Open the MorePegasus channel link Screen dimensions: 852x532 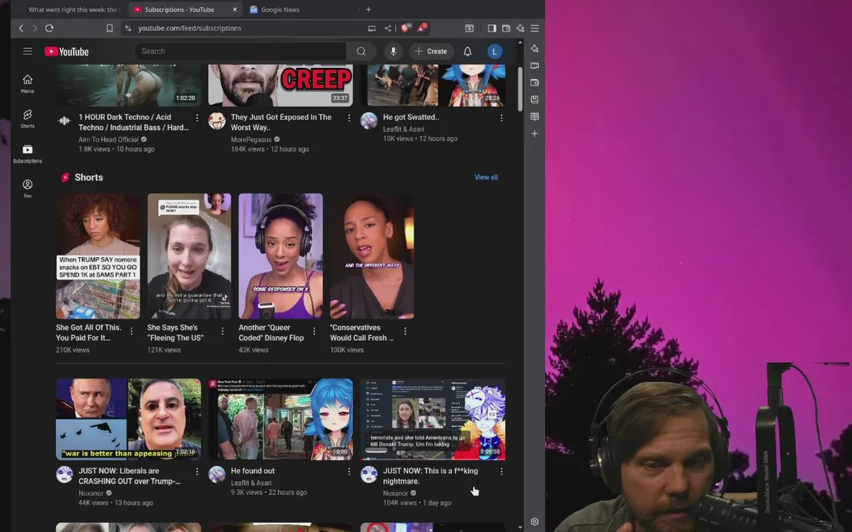click(x=251, y=140)
